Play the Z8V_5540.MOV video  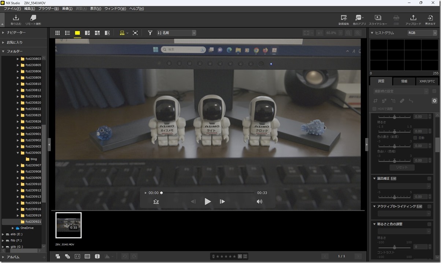207,201
